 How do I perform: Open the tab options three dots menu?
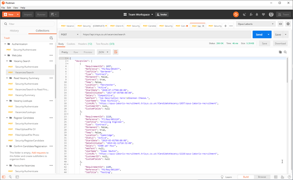(x=231, y=26)
